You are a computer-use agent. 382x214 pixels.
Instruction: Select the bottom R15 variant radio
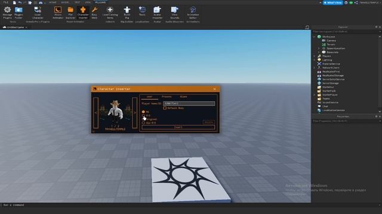tap(143, 123)
